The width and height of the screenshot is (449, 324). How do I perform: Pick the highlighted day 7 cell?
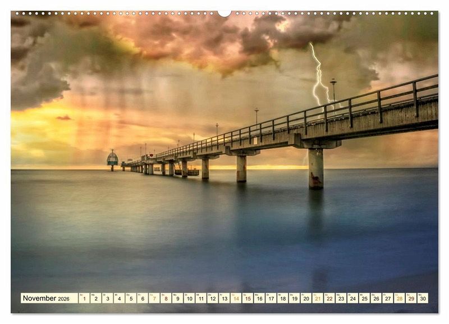(154, 298)
